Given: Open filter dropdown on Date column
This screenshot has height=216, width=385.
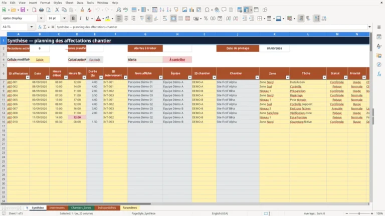Looking at the screenshot, I should (x=48, y=77).
